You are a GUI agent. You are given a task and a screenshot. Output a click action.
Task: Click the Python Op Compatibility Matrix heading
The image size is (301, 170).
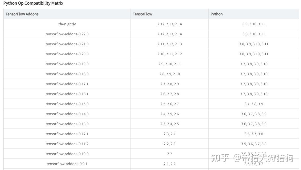(33, 3)
